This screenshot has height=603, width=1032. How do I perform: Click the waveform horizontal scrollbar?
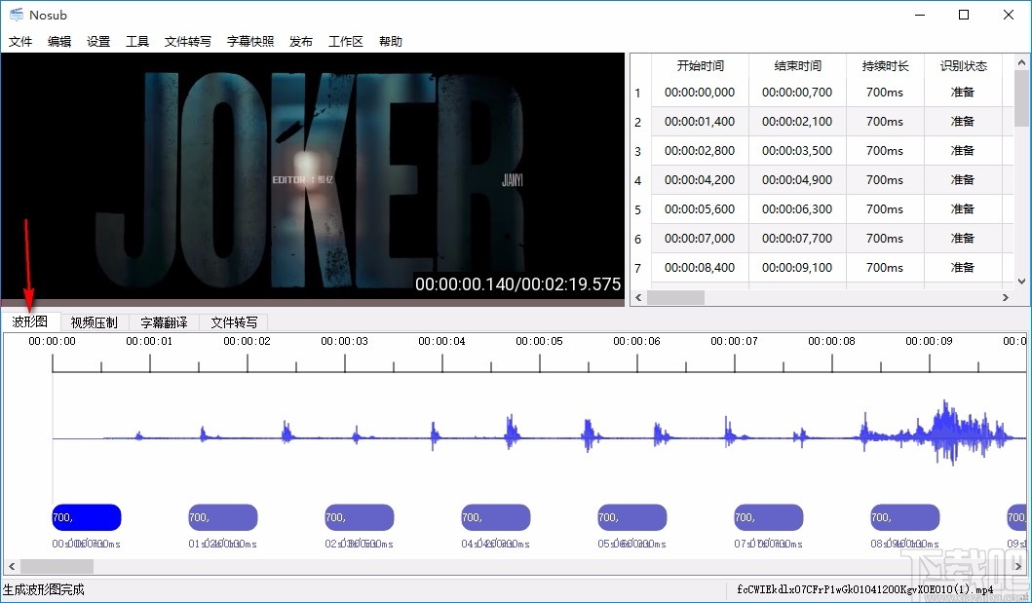(56, 566)
